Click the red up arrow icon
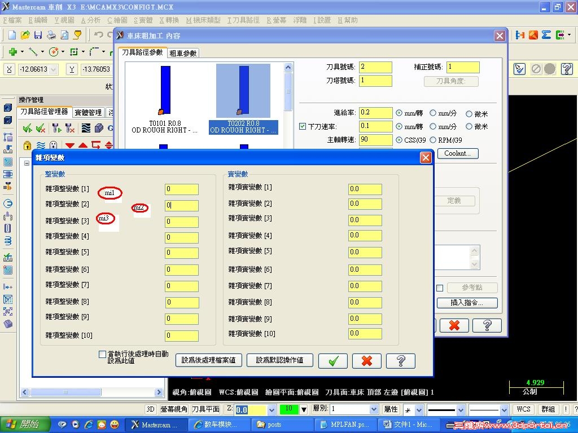Image resolution: width=578 pixels, height=433 pixels. pyautogui.click(x=83, y=145)
